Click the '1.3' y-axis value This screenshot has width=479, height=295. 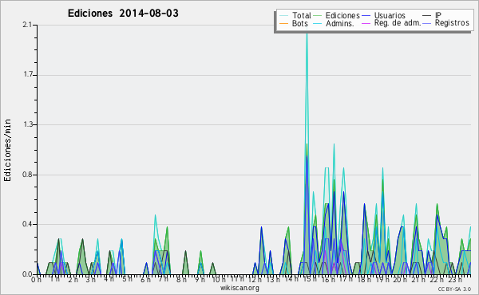click(x=27, y=124)
